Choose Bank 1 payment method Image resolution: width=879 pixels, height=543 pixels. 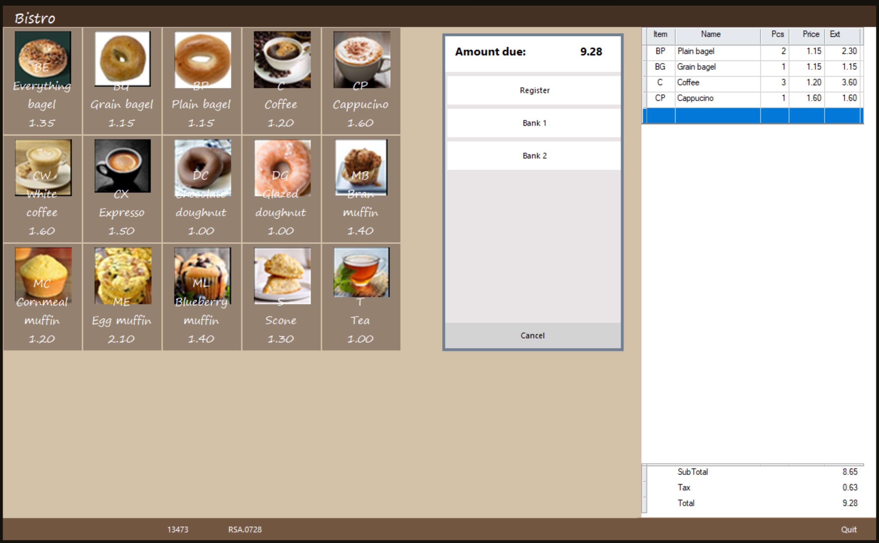(534, 123)
